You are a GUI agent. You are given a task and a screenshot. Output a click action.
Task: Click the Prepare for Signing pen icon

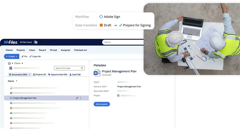click(x=121, y=25)
